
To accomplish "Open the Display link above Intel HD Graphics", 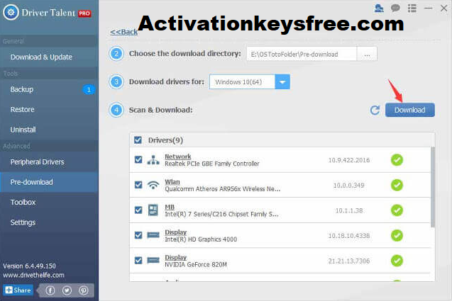I will tap(175, 232).
